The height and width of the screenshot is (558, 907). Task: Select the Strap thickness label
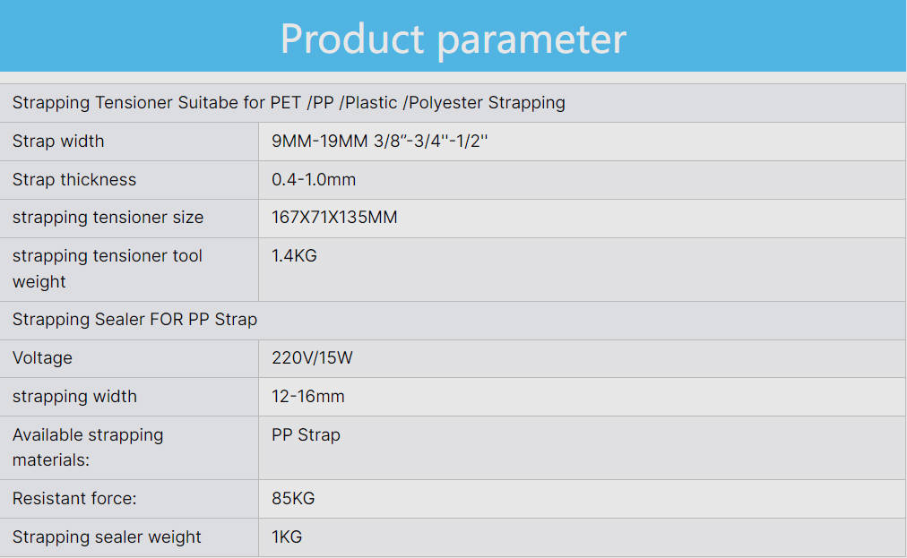(74, 179)
